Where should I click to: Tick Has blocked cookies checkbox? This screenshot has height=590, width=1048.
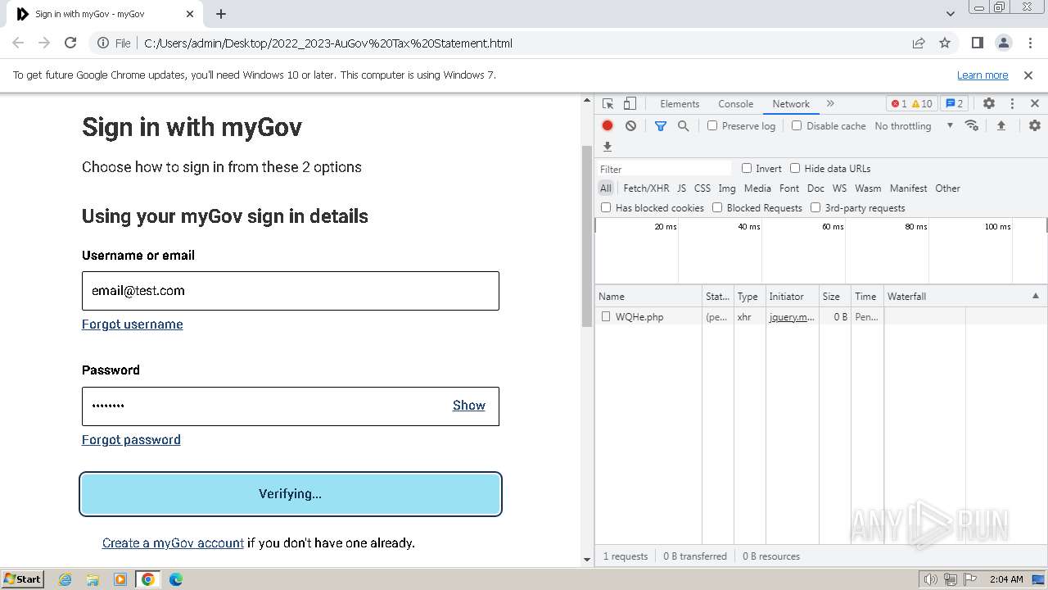(606, 207)
